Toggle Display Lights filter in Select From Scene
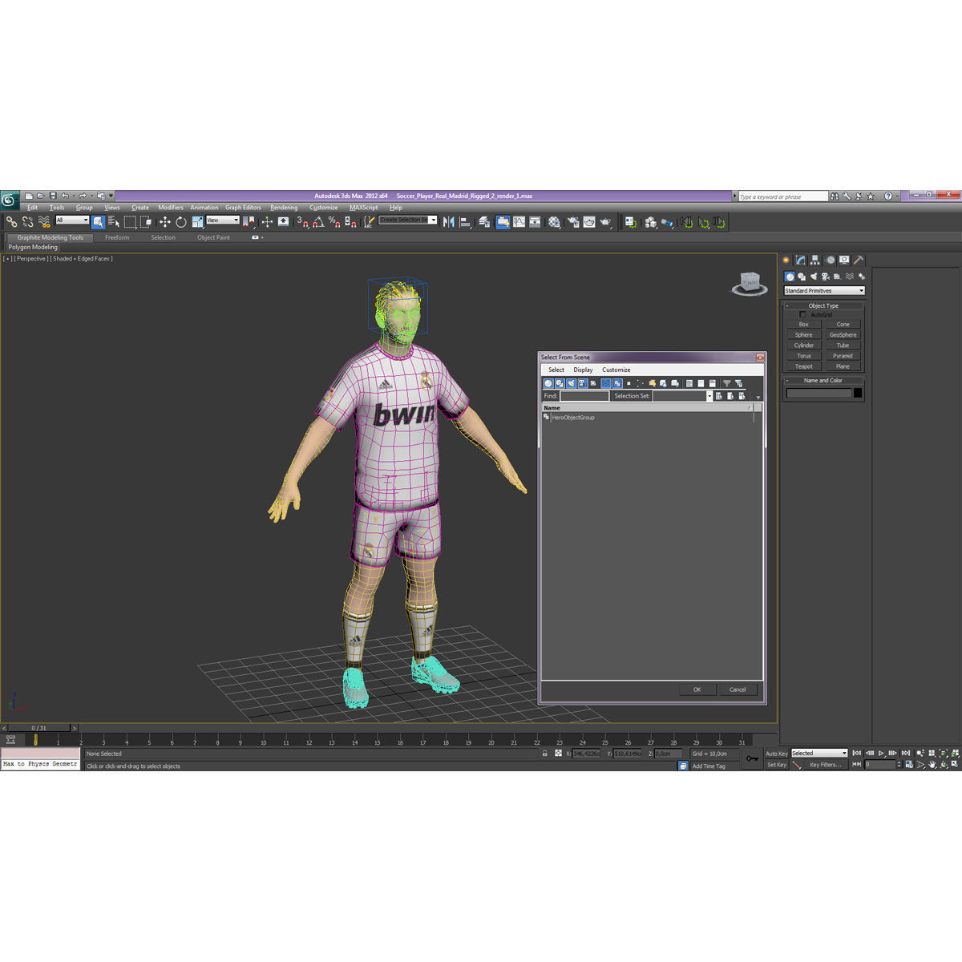Image resolution: width=962 pixels, height=962 pixels. 571,383
